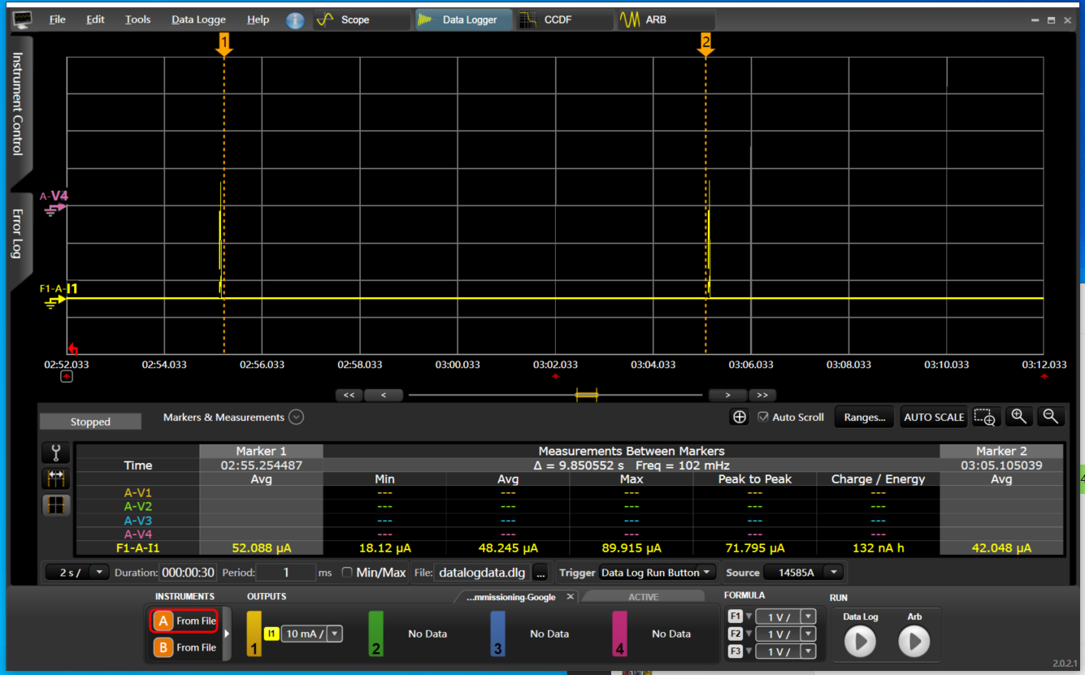The height and width of the screenshot is (675, 1085).
Task: Select marker 2 flag on the graph
Action: coord(705,45)
